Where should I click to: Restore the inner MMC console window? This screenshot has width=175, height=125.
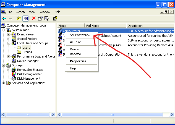[x=166, y=12]
